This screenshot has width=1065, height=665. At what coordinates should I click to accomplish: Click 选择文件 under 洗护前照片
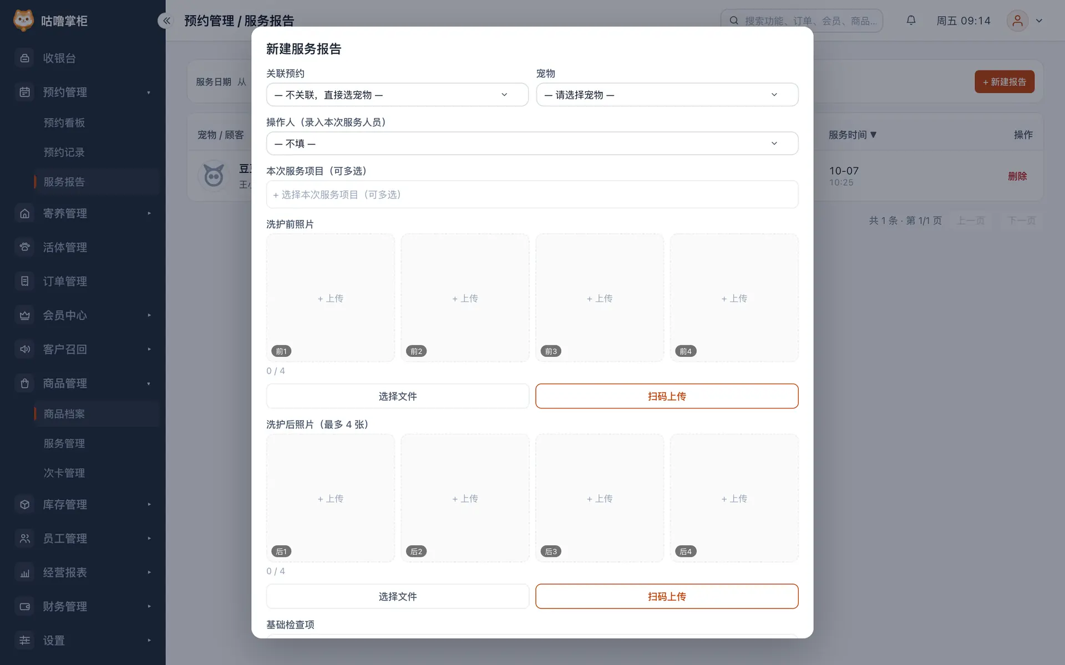point(398,396)
